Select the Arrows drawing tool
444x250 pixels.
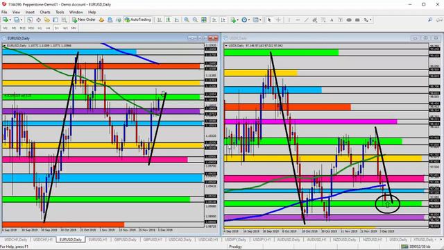coord(366,20)
